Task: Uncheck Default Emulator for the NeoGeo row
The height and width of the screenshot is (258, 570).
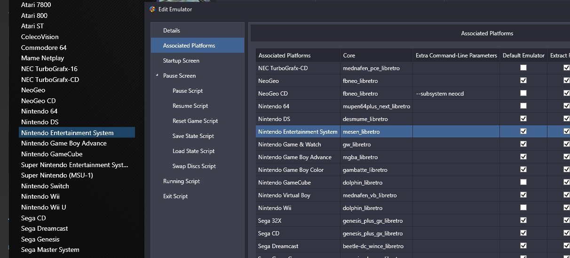Action: pos(523,81)
